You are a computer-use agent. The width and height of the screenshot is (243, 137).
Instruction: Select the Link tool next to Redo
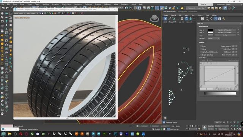point(12,8)
